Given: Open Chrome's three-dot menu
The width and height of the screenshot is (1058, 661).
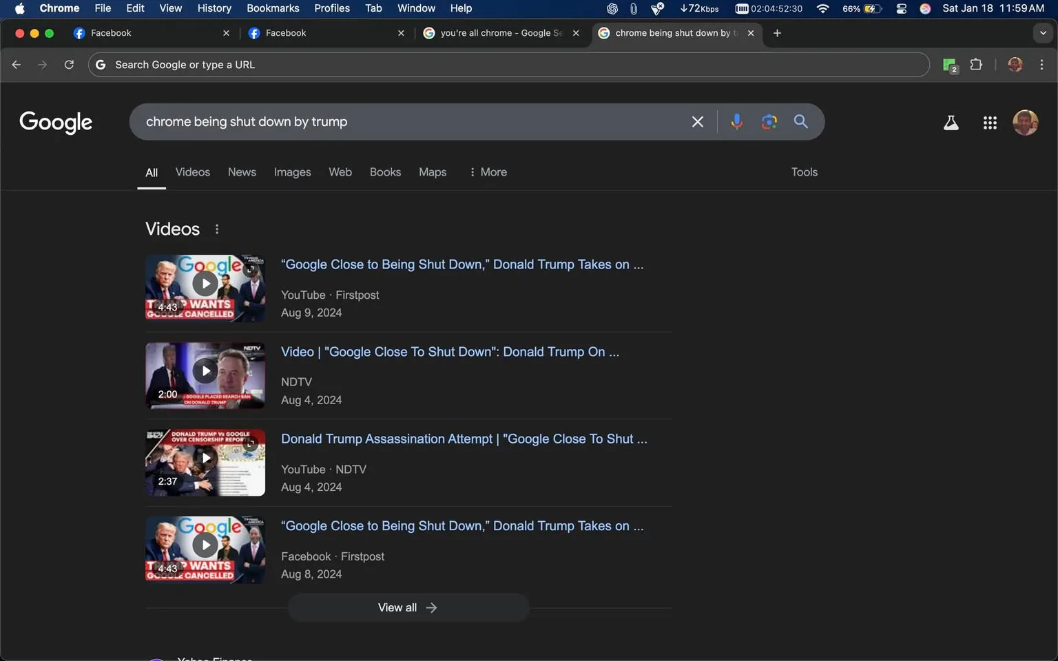Looking at the screenshot, I should (x=1042, y=64).
